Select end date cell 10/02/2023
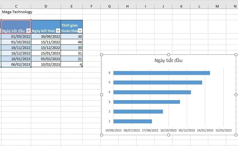The image size is (238, 146). (46, 64)
